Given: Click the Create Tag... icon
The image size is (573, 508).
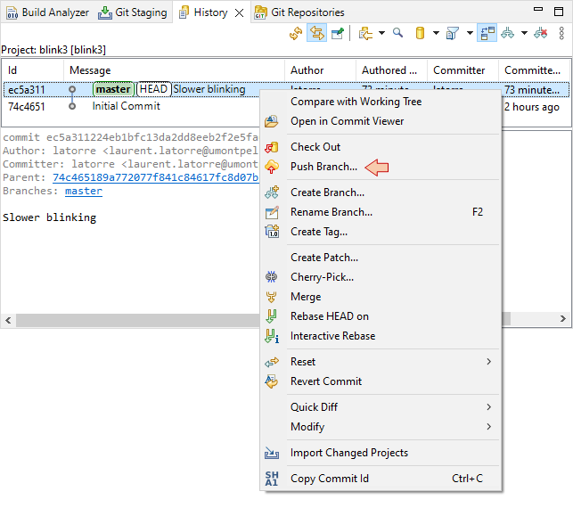Looking at the screenshot, I should pos(273,232).
